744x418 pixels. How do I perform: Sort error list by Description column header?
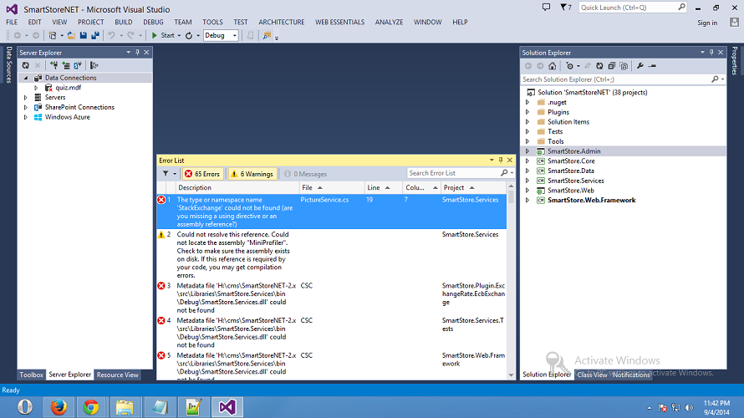click(x=195, y=188)
